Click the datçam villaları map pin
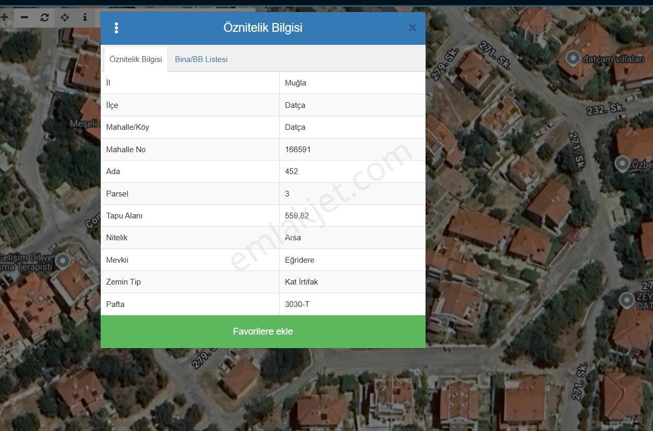This screenshot has height=431, width=653. tap(573, 58)
